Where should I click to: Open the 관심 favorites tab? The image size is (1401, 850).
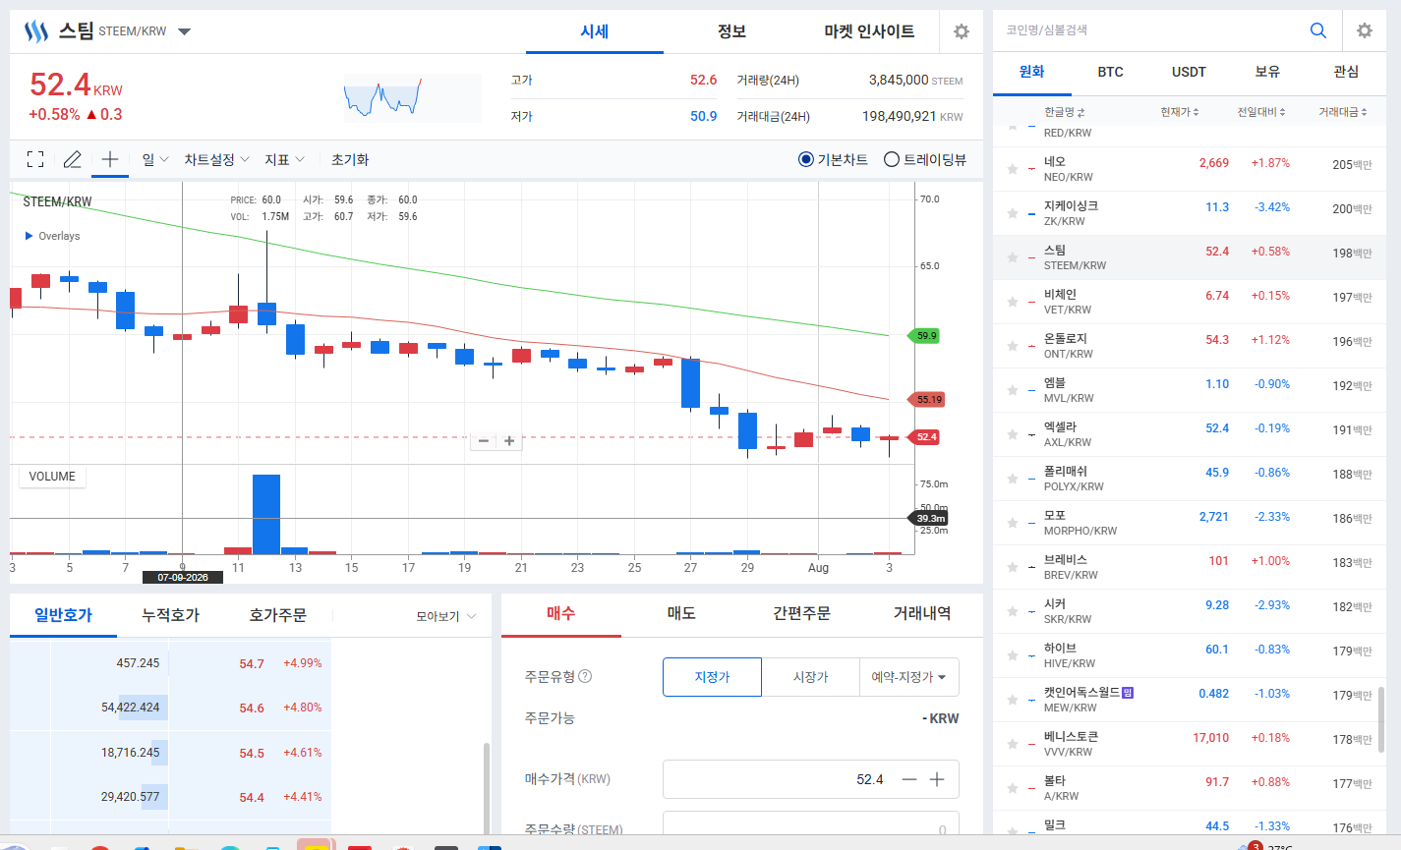pyautogui.click(x=1346, y=72)
